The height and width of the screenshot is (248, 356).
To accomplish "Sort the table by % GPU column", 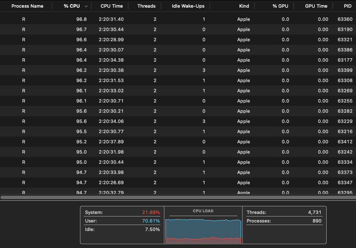I will point(281,6).
